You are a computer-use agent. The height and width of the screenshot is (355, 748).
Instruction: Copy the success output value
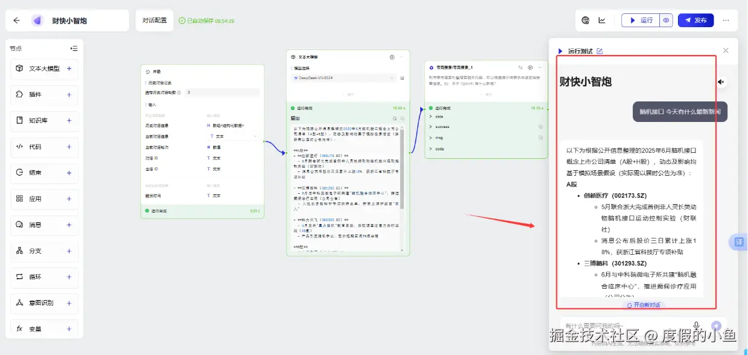(x=540, y=127)
